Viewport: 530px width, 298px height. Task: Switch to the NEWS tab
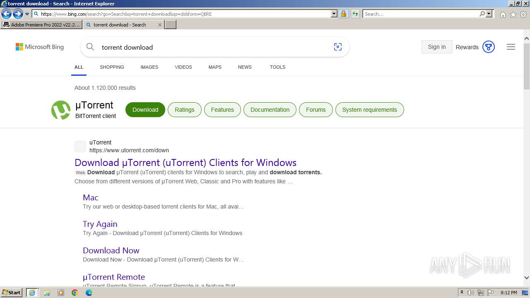[x=245, y=67]
